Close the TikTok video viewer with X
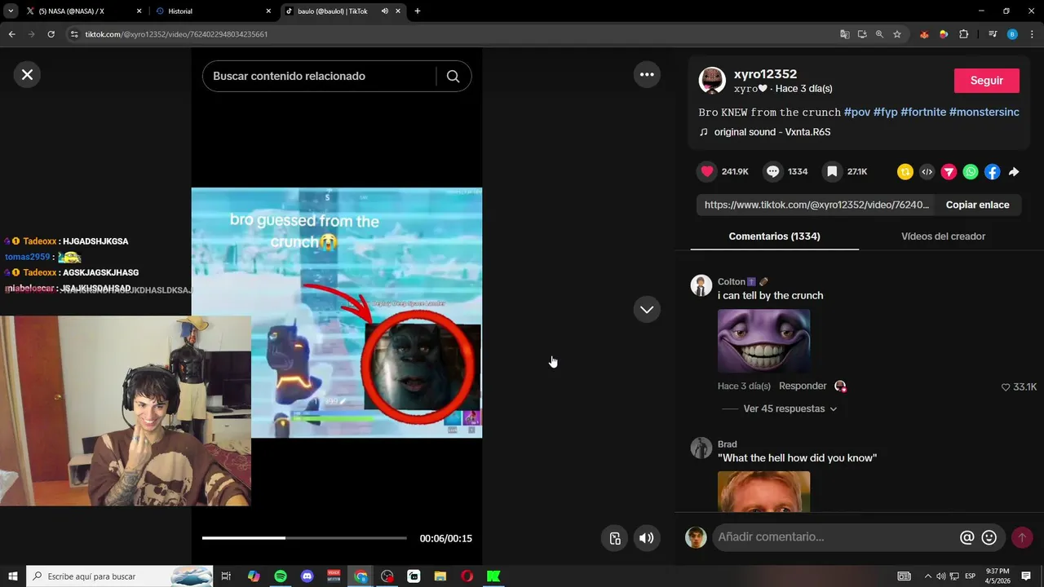The image size is (1044, 587). 27,75
